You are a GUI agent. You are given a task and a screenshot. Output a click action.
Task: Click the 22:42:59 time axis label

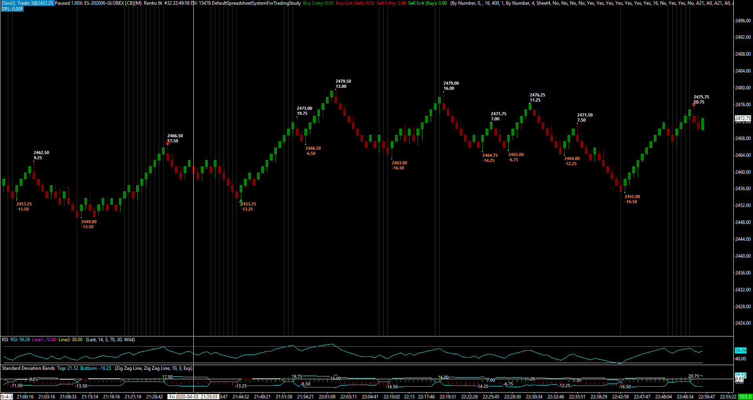(x=620, y=397)
